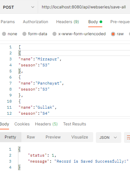The height and width of the screenshot is (172, 130).
Task: Open the Authorization tab
Action: (35, 22)
